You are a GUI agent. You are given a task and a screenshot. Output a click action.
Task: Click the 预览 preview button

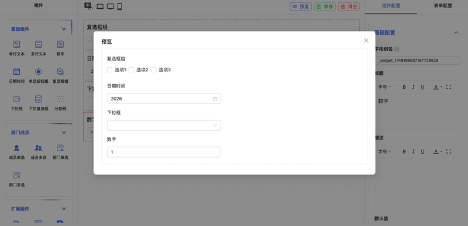tap(301, 6)
